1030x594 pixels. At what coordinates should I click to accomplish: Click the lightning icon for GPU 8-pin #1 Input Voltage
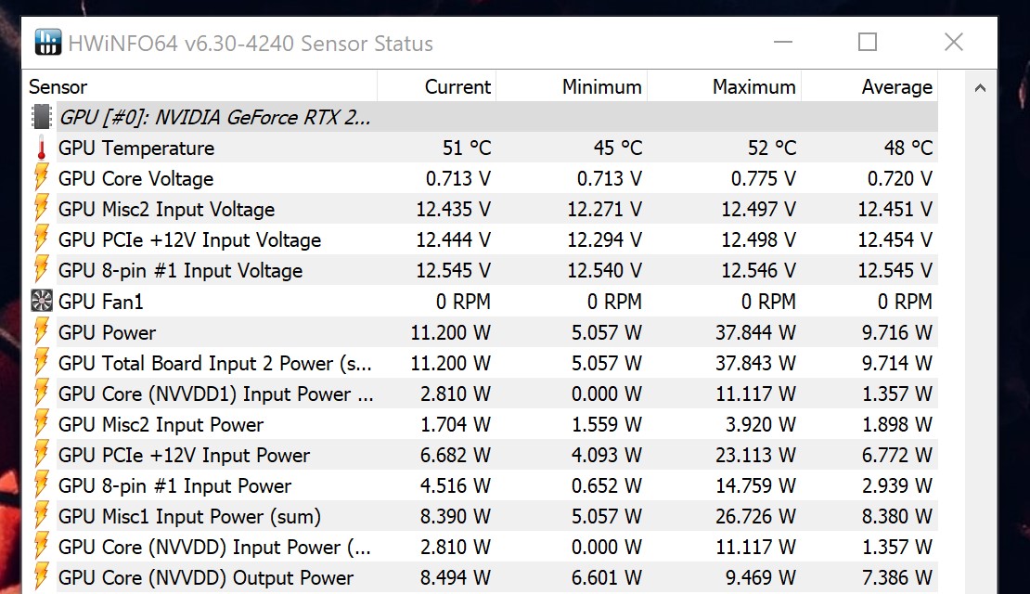[x=42, y=270]
